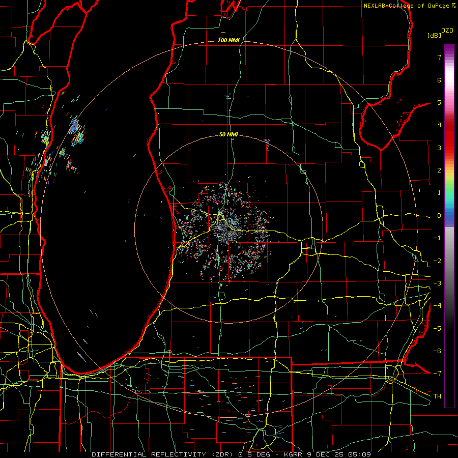The width and height of the screenshot is (458, 458).
Task: Click the 4 value on color scale
Action: tap(439, 125)
